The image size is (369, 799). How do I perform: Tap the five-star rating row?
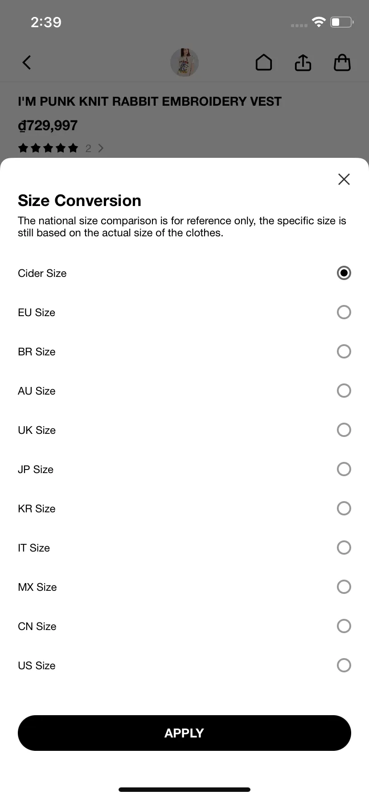click(48, 148)
